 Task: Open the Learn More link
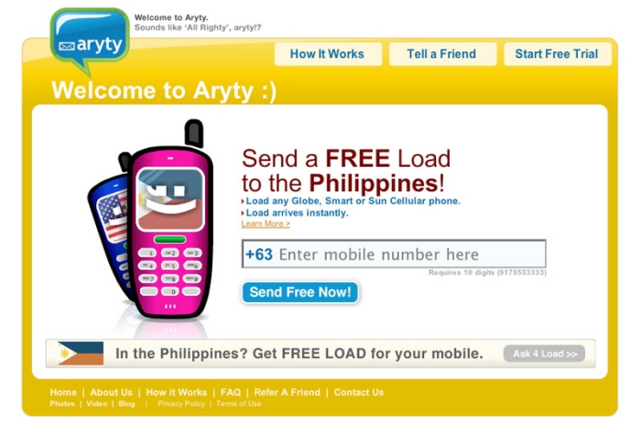coord(266,224)
